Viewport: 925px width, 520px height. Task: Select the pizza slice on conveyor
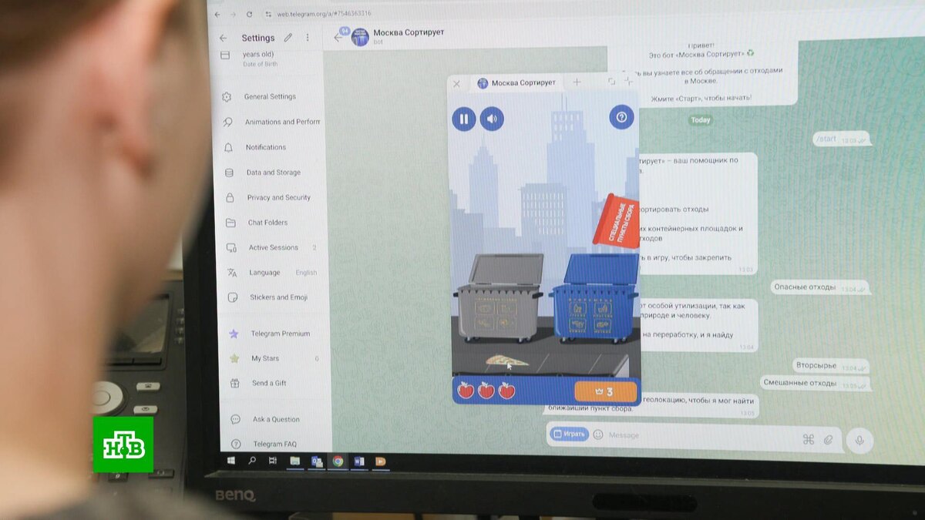tap(506, 361)
